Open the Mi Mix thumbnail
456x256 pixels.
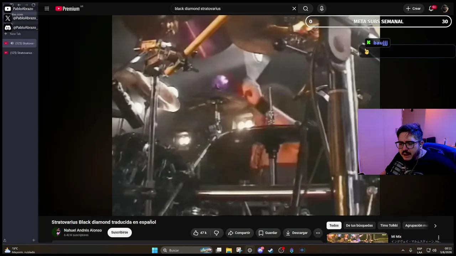coord(357,238)
